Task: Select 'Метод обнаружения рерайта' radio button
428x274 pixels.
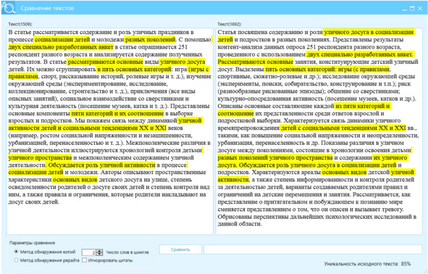Action: pyautogui.click(x=16, y=260)
